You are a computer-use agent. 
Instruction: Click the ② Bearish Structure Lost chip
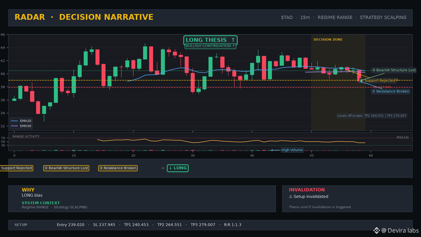tap(66, 168)
